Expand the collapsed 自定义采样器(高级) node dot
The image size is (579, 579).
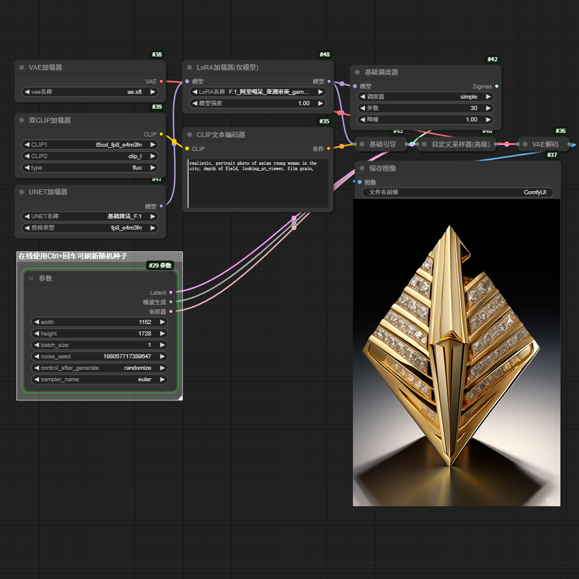click(x=424, y=144)
